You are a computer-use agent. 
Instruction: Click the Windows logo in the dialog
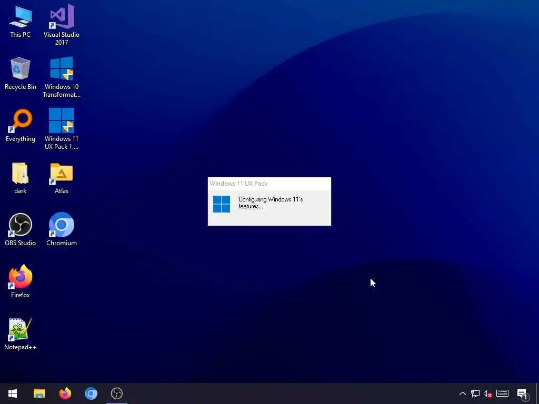222,204
